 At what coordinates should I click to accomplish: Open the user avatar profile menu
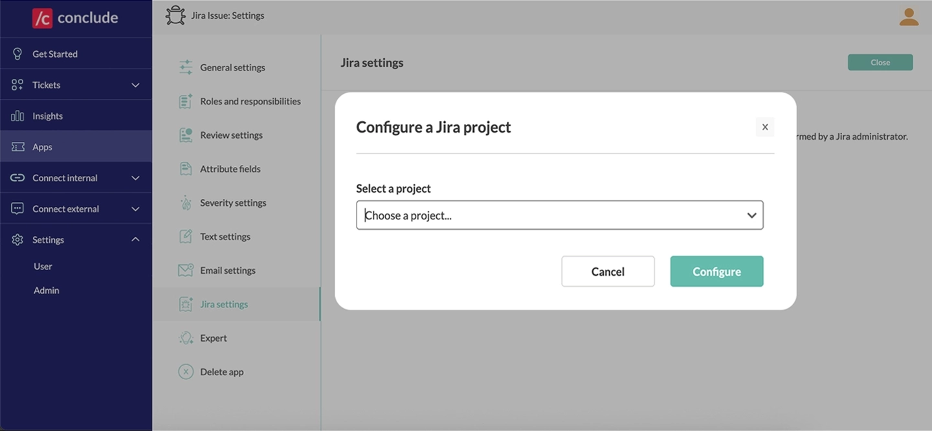coord(909,17)
